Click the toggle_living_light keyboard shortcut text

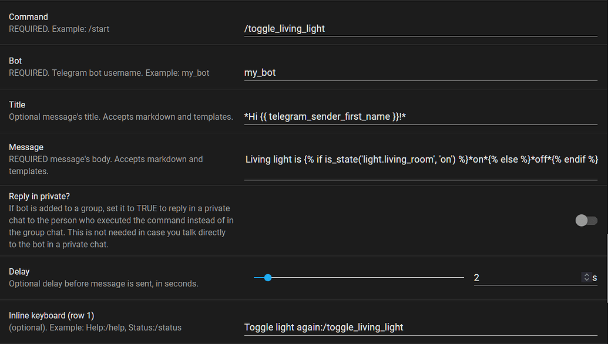click(x=364, y=327)
